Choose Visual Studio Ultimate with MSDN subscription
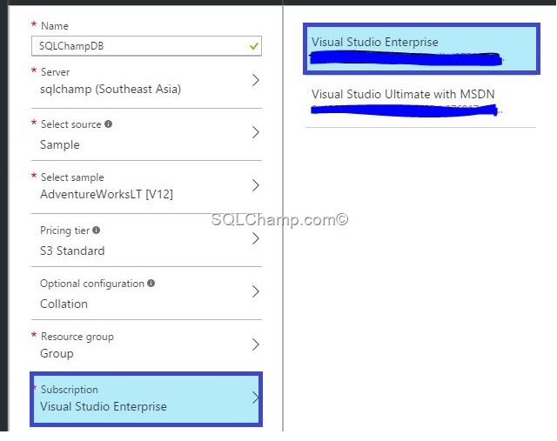 [420, 102]
